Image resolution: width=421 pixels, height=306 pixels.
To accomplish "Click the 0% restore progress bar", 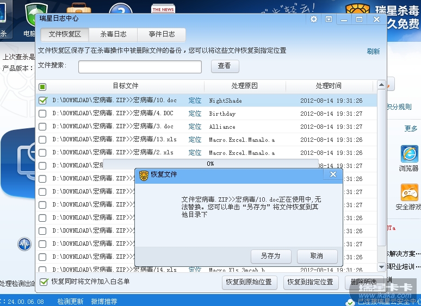I will coord(210,164).
